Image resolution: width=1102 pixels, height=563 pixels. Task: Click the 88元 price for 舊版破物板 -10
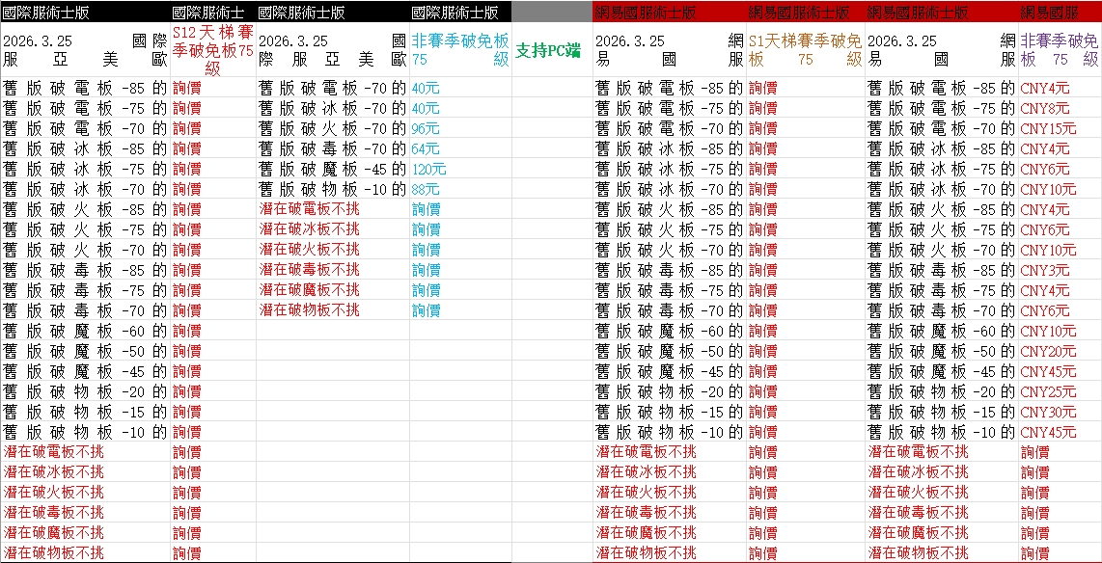(425, 189)
